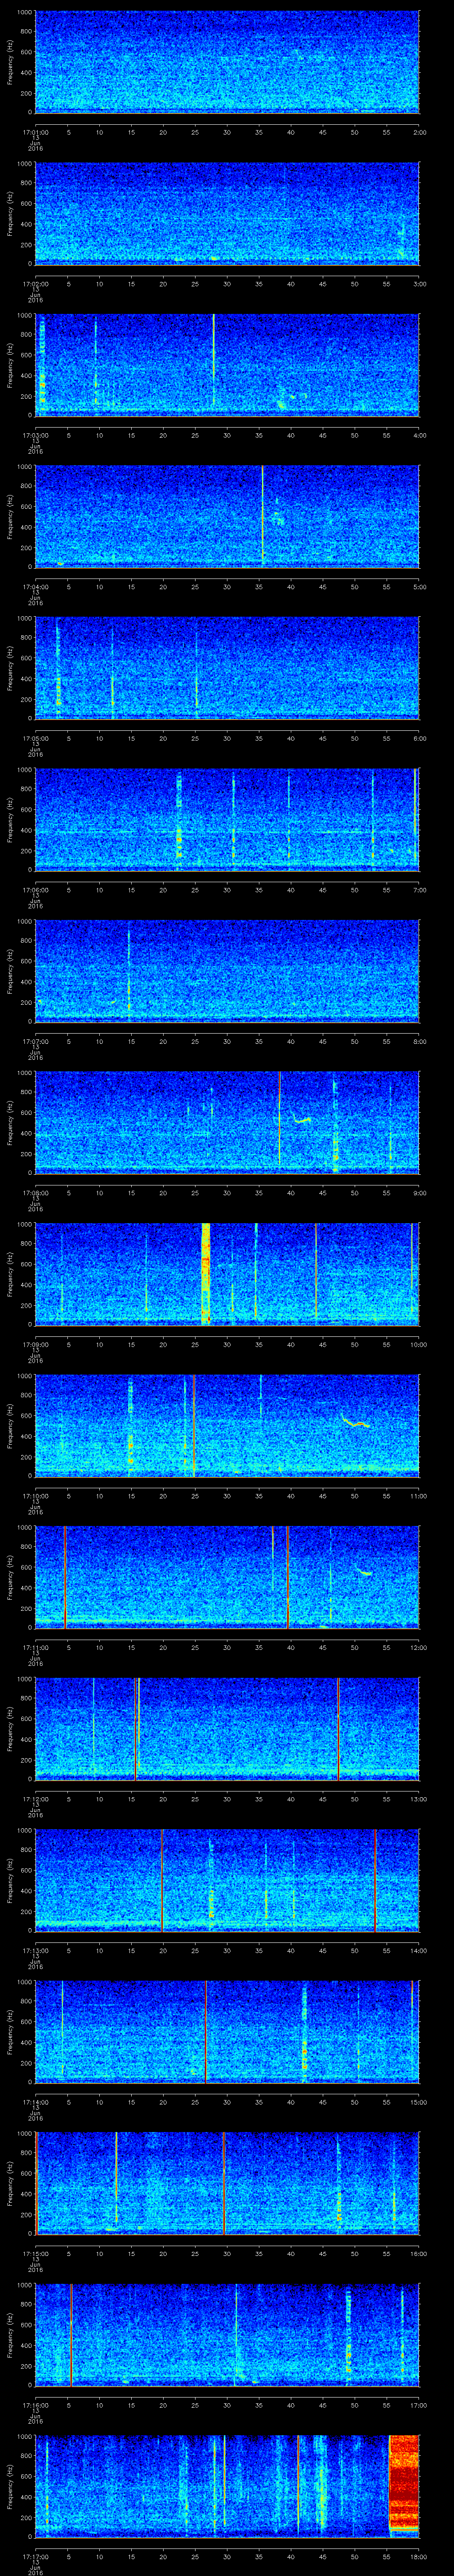Click the 17:01:00 spectrogram plot
Image resolution: width=454 pixels, height=2576 pixels.
coord(227,62)
